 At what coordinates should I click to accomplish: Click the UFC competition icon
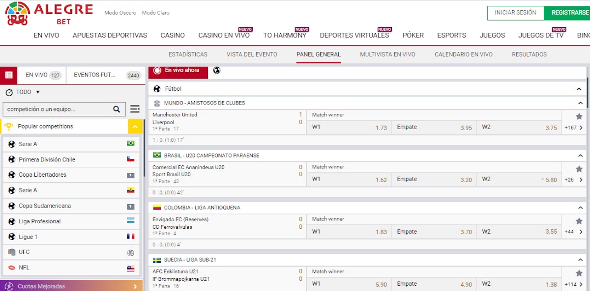[12, 252]
